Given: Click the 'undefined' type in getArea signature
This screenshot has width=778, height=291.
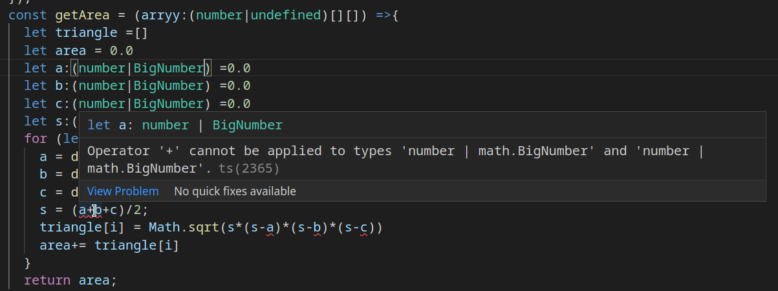Looking at the screenshot, I should (285, 14).
